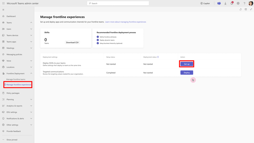The height and width of the screenshot is (143, 254).
Task: Select 'Completed' setup status for Targeted communications
Action: click(111, 73)
